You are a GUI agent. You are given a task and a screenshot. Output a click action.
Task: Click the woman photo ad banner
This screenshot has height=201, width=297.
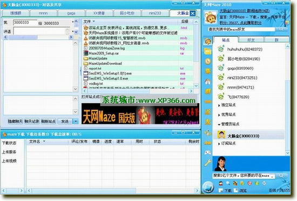251,164
